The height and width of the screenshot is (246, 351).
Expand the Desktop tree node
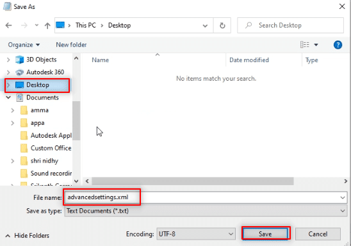point(8,85)
